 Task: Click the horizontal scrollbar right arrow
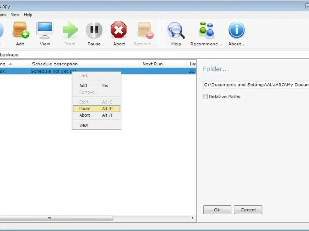pyautogui.click(x=192, y=218)
